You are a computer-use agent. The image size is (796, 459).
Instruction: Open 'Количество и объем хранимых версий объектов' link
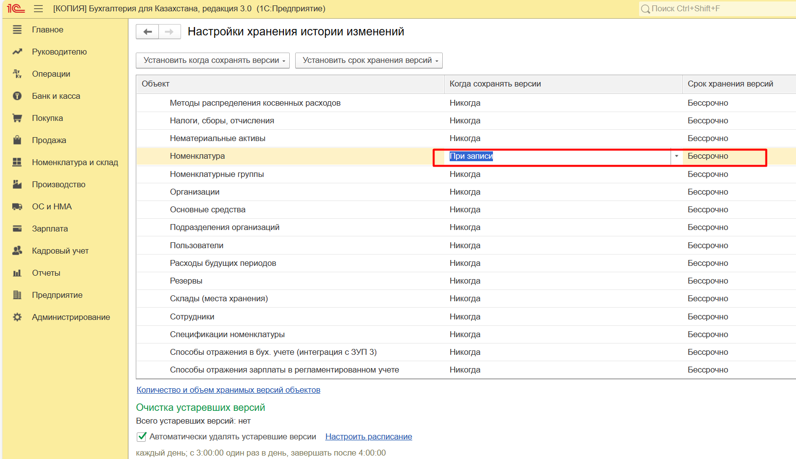pyautogui.click(x=228, y=390)
